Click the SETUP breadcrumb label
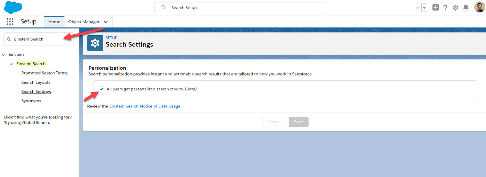The height and width of the screenshot is (177, 486). [x=111, y=38]
